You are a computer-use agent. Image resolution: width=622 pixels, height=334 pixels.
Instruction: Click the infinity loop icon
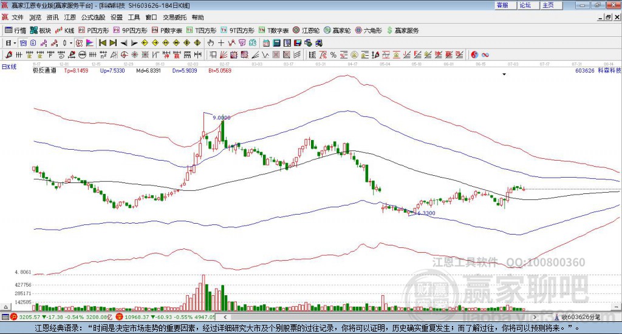485,55
